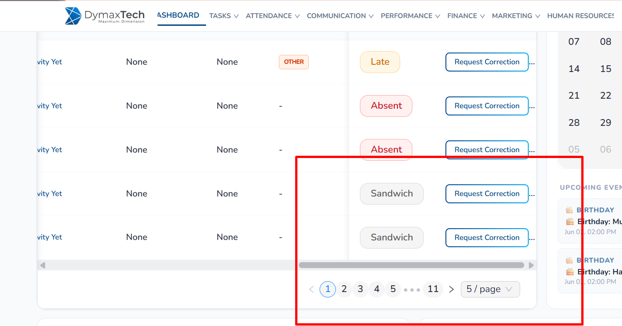Click horizontal scrollbar right arrow
The width and height of the screenshot is (622, 326).
tap(531, 265)
